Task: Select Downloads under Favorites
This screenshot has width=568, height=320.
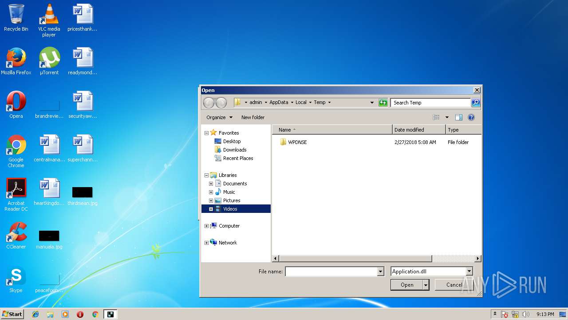Action: [235, 150]
